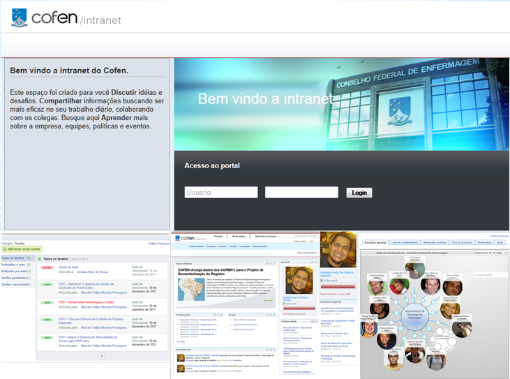Select the Lista de colaboradores tab

[x=405, y=242]
